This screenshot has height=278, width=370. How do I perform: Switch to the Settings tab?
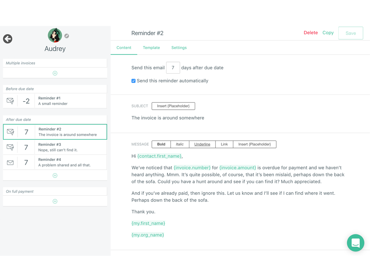[x=179, y=48]
